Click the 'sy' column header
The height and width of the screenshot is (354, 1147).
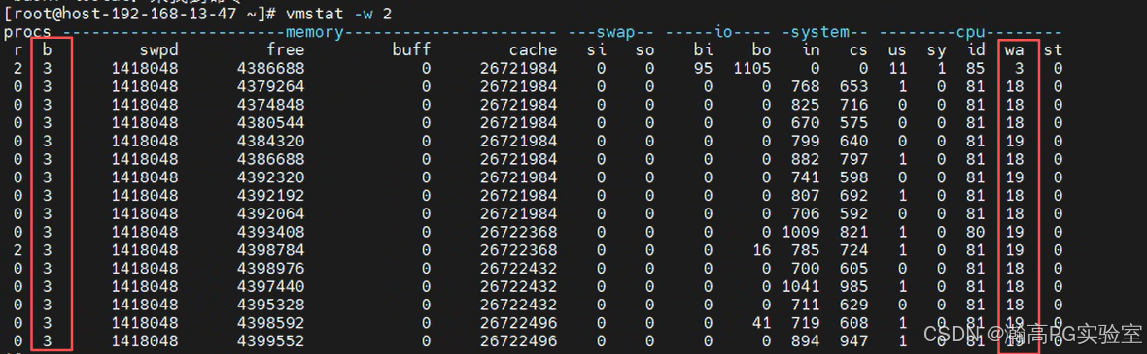(936, 50)
